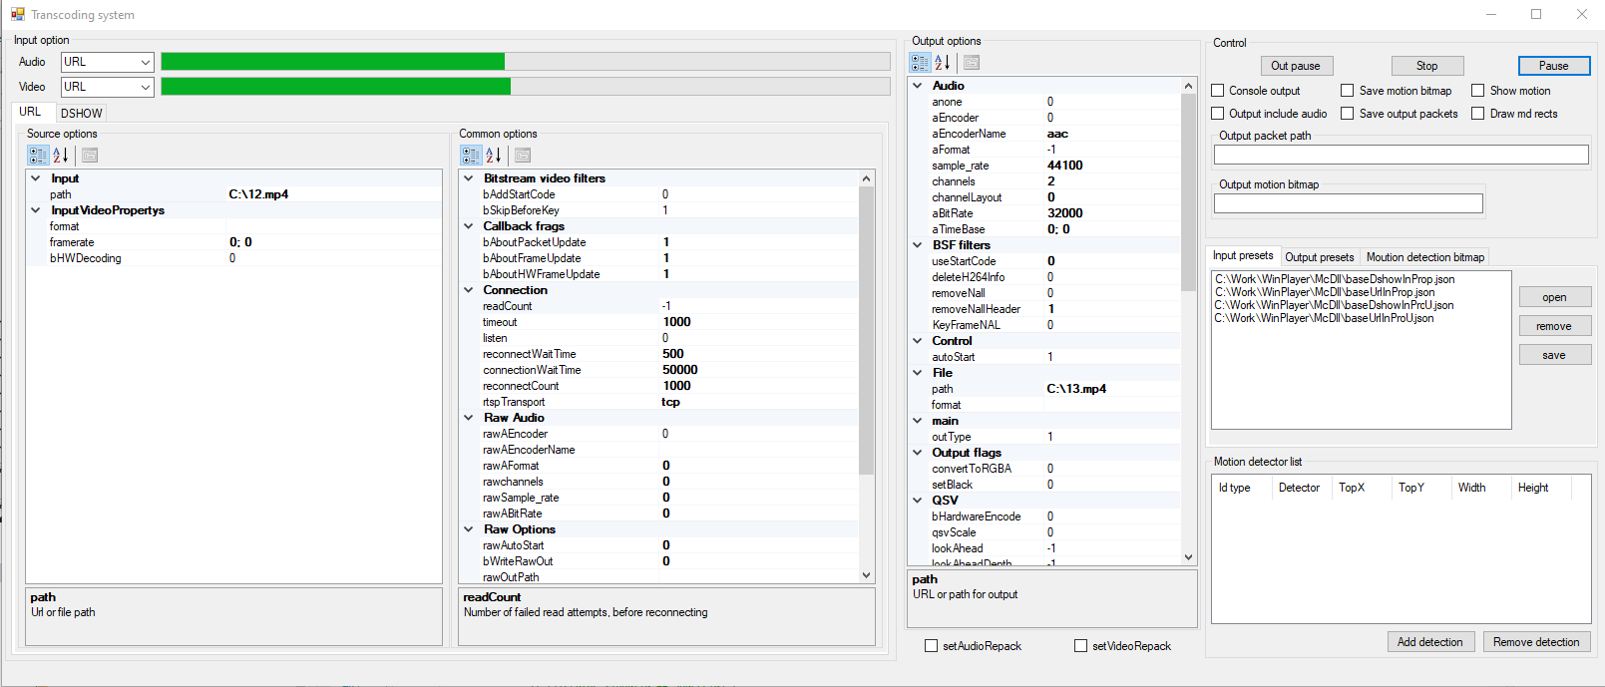Click Alphabetical sort icon in Output options
Viewport: 1605px width, 687px height.
click(x=943, y=63)
